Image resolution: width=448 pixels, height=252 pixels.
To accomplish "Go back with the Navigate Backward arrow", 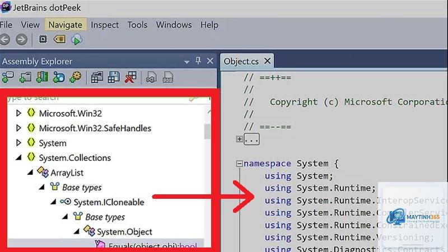I will coord(5,39).
